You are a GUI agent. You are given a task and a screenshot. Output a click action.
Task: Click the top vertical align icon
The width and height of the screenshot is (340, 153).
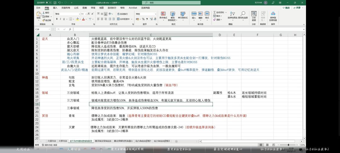tap(98, 14)
